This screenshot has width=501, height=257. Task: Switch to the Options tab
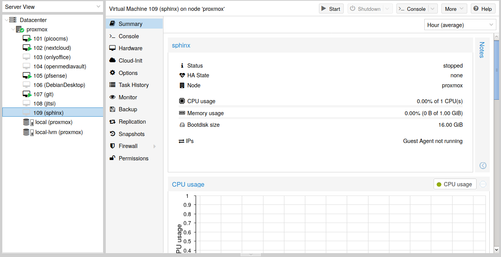[128, 73]
